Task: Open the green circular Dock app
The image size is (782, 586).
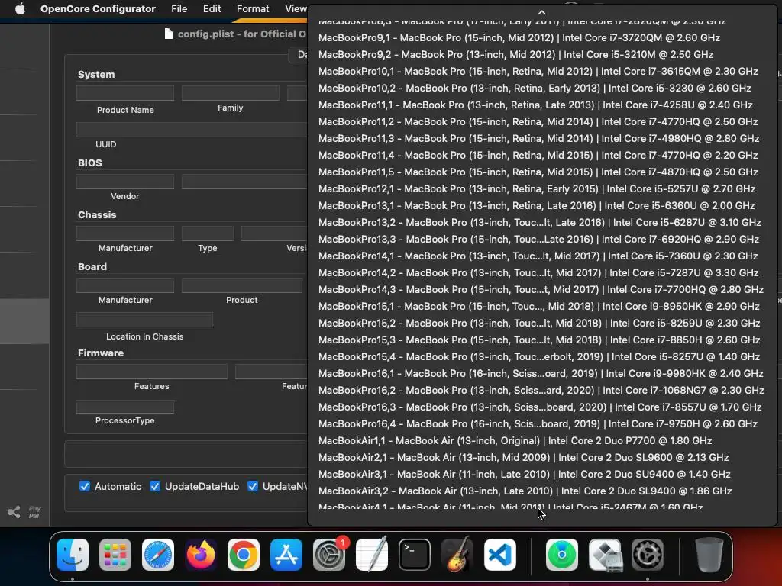Action: coord(562,554)
